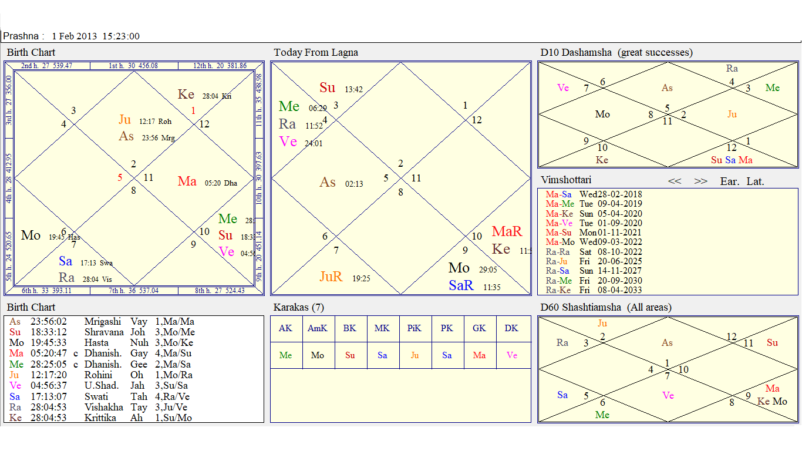Screen dimensions: 802x451
Task: Click Mars (Ma) in the Birth Chart
Action: coord(187,181)
